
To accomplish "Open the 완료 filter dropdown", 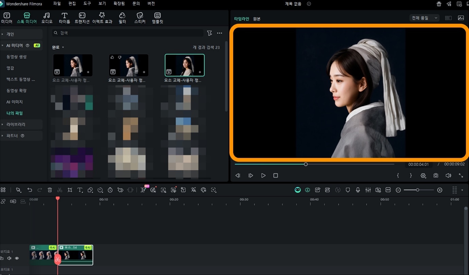I will click(58, 47).
